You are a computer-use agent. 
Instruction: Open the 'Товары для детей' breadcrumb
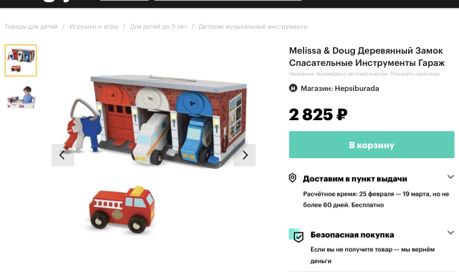(31, 27)
